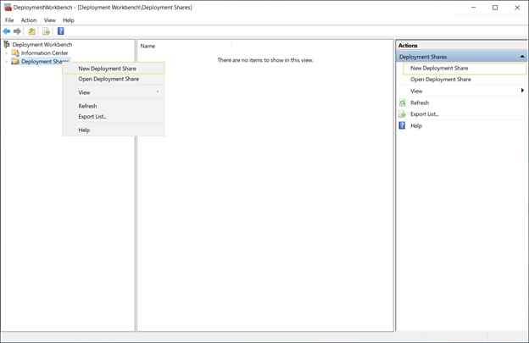Image resolution: width=529 pixels, height=343 pixels.
Task: Select Information Center tree item
Action: [45, 53]
